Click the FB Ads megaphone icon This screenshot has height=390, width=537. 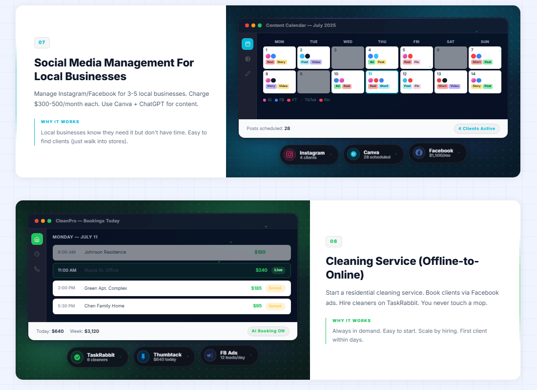pos(210,355)
